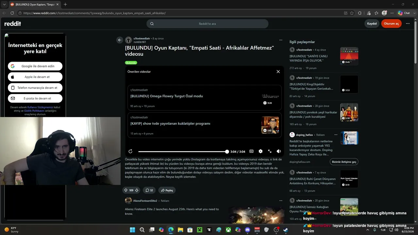
Task: Open Minecraft from the taskbar
Action: click(200, 230)
